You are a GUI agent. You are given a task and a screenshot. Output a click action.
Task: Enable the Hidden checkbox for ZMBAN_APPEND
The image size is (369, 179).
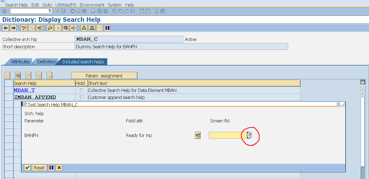(81, 97)
